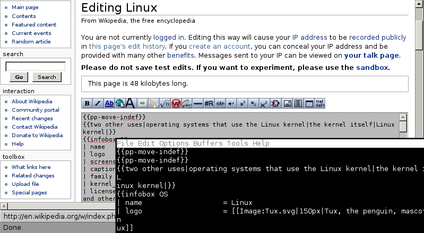Open the Tools menu in Emacs
Viewport: 424px width, 233px height.
click(237, 144)
